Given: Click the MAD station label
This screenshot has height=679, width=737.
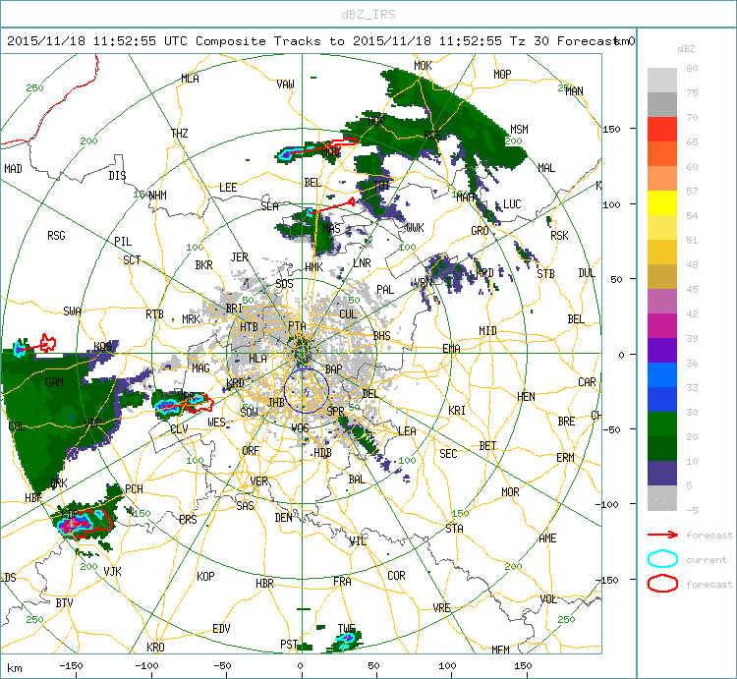Looking at the screenshot, I should (x=13, y=169).
